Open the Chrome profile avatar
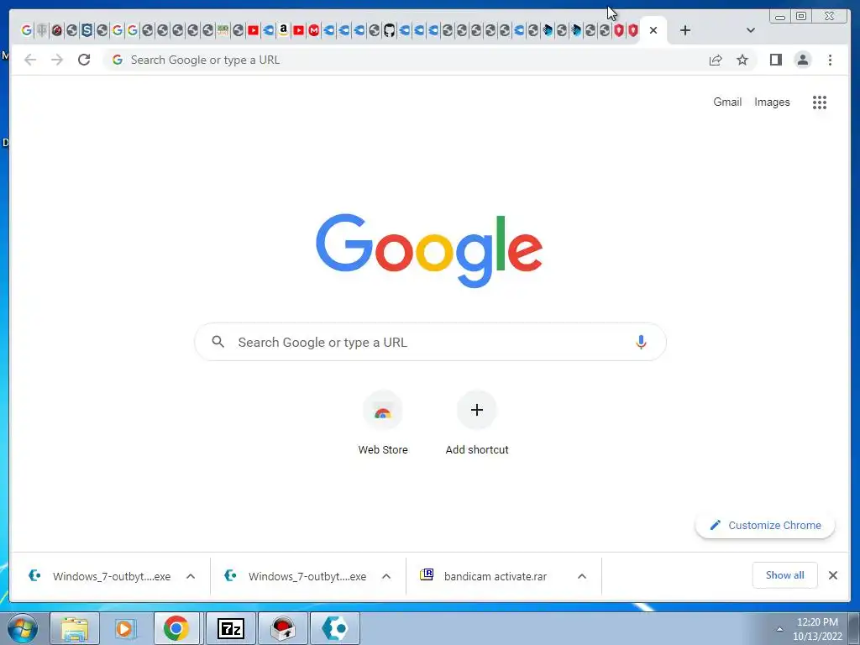This screenshot has width=860, height=645. [x=802, y=60]
